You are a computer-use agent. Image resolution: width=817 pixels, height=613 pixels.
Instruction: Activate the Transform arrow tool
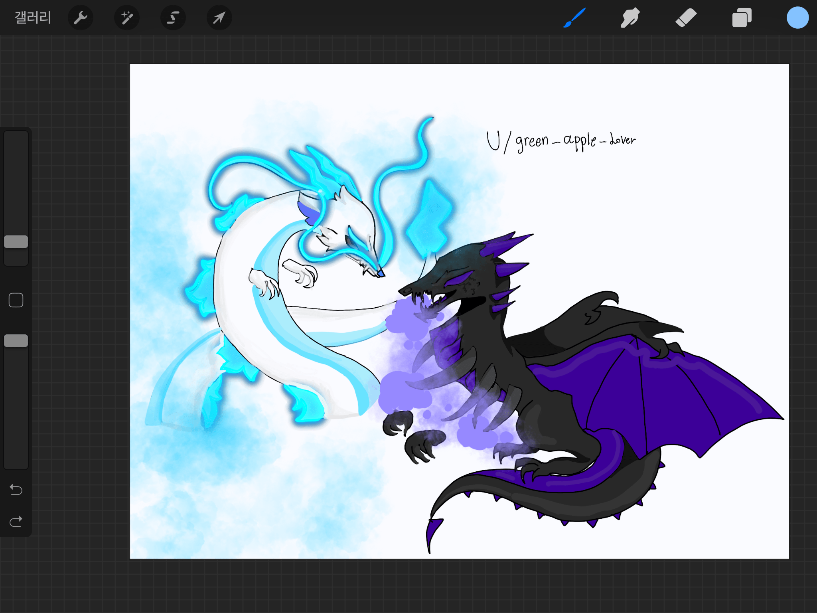pyautogui.click(x=219, y=18)
